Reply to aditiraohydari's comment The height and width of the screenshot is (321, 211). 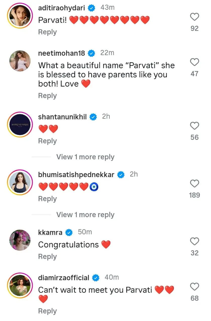47,32
